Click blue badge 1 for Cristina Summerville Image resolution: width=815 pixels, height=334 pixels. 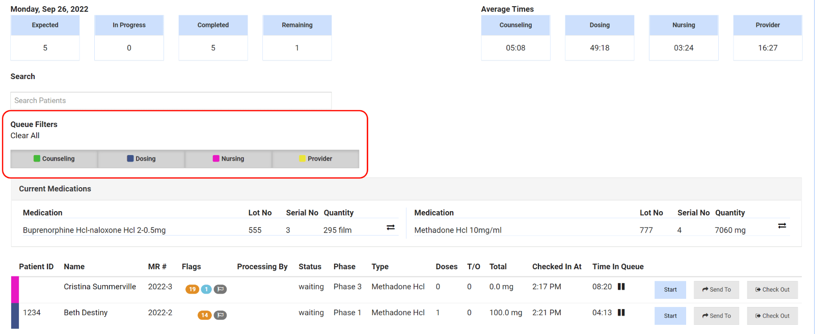(x=206, y=289)
